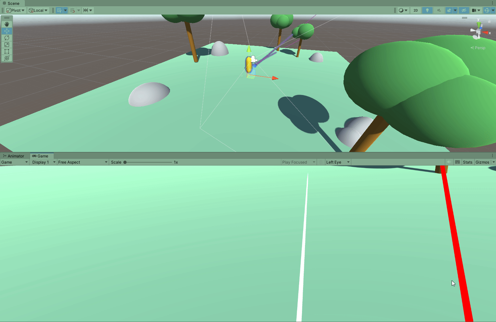This screenshot has height=322, width=496.
Task: Open the snap increment settings dropdown
Action: click(x=87, y=10)
